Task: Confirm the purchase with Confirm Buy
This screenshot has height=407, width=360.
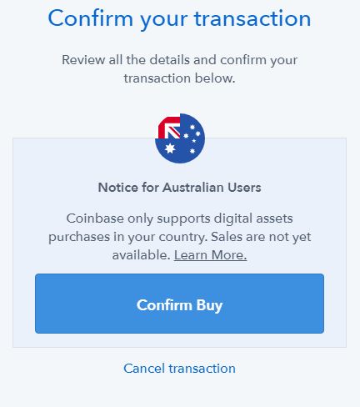Action: tap(179, 304)
